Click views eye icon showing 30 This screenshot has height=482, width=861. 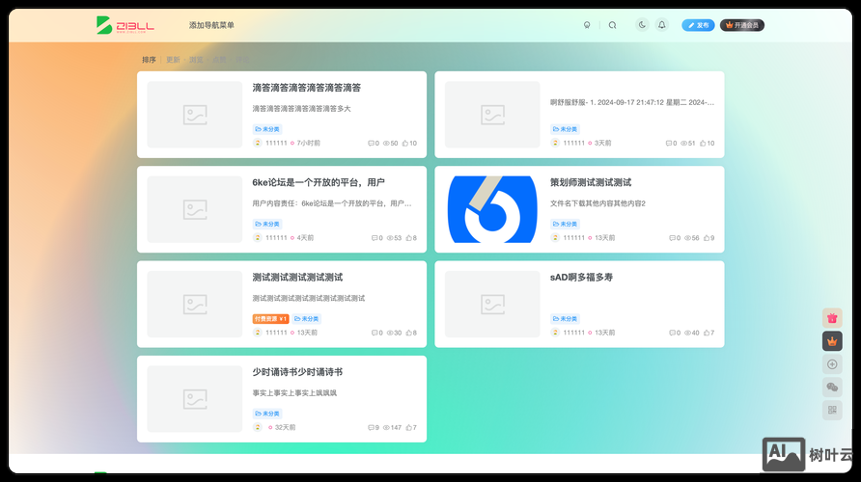click(390, 333)
